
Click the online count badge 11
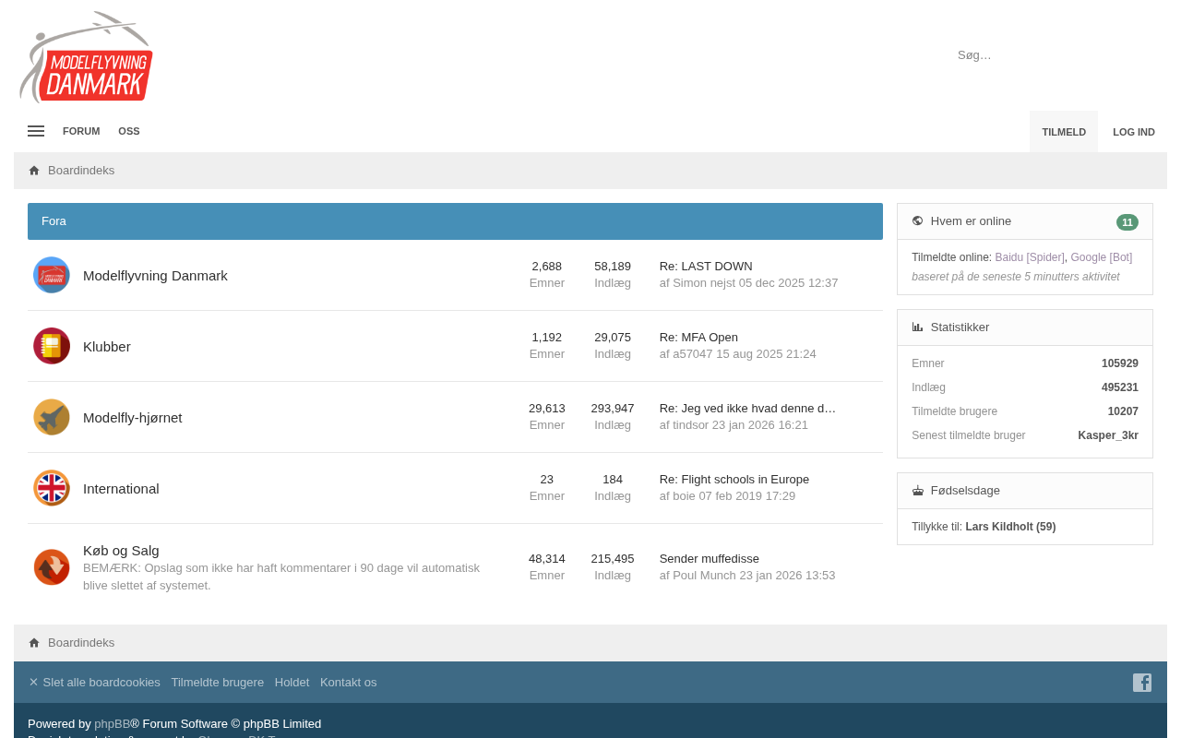tap(1127, 222)
